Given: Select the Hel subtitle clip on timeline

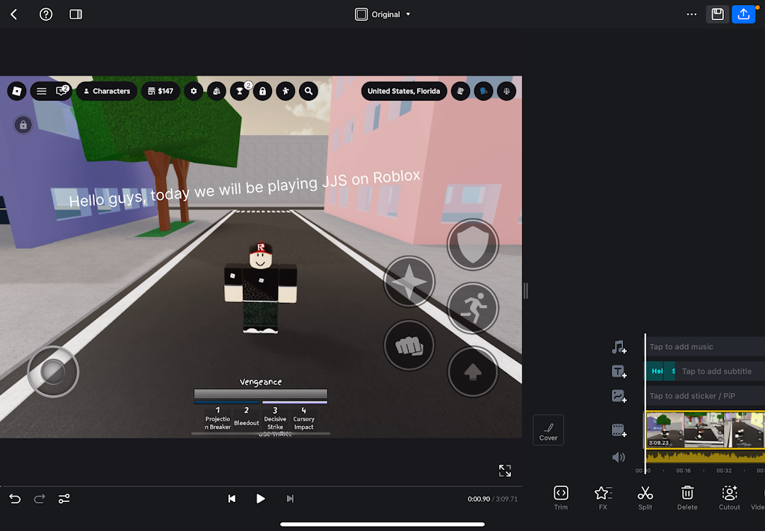Looking at the screenshot, I should pos(655,371).
